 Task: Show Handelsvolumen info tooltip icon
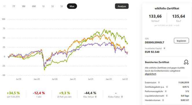click(x=163, y=100)
